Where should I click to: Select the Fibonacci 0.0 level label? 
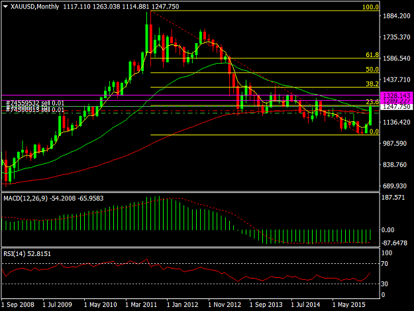[x=374, y=131]
